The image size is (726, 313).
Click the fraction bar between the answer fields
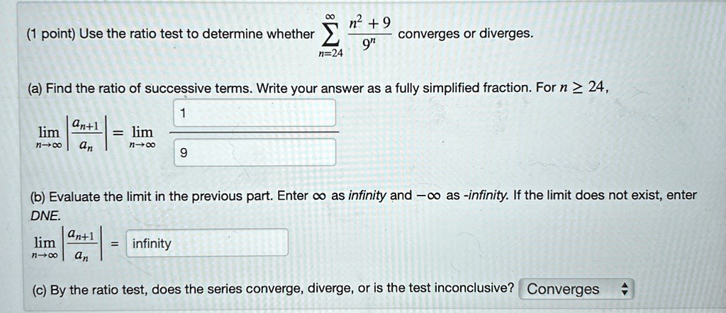255,132
